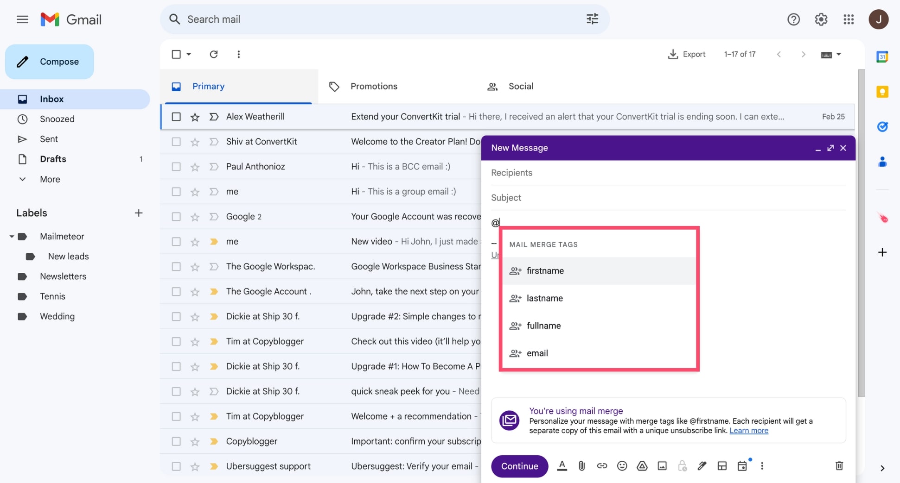The width and height of the screenshot is (900, 483).
Task: Open the Google apps grid
Action: pyautogui.click(x=849, y=19)
